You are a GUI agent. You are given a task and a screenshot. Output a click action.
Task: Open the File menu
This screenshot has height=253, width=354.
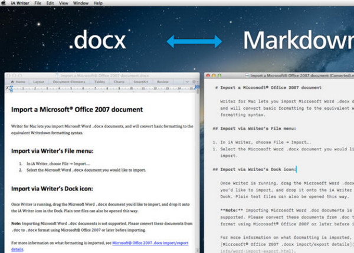38,3
